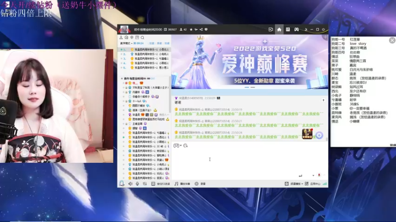Select user 十一lyl in the channel list
The image size is (396, 222).
point(137,101)
